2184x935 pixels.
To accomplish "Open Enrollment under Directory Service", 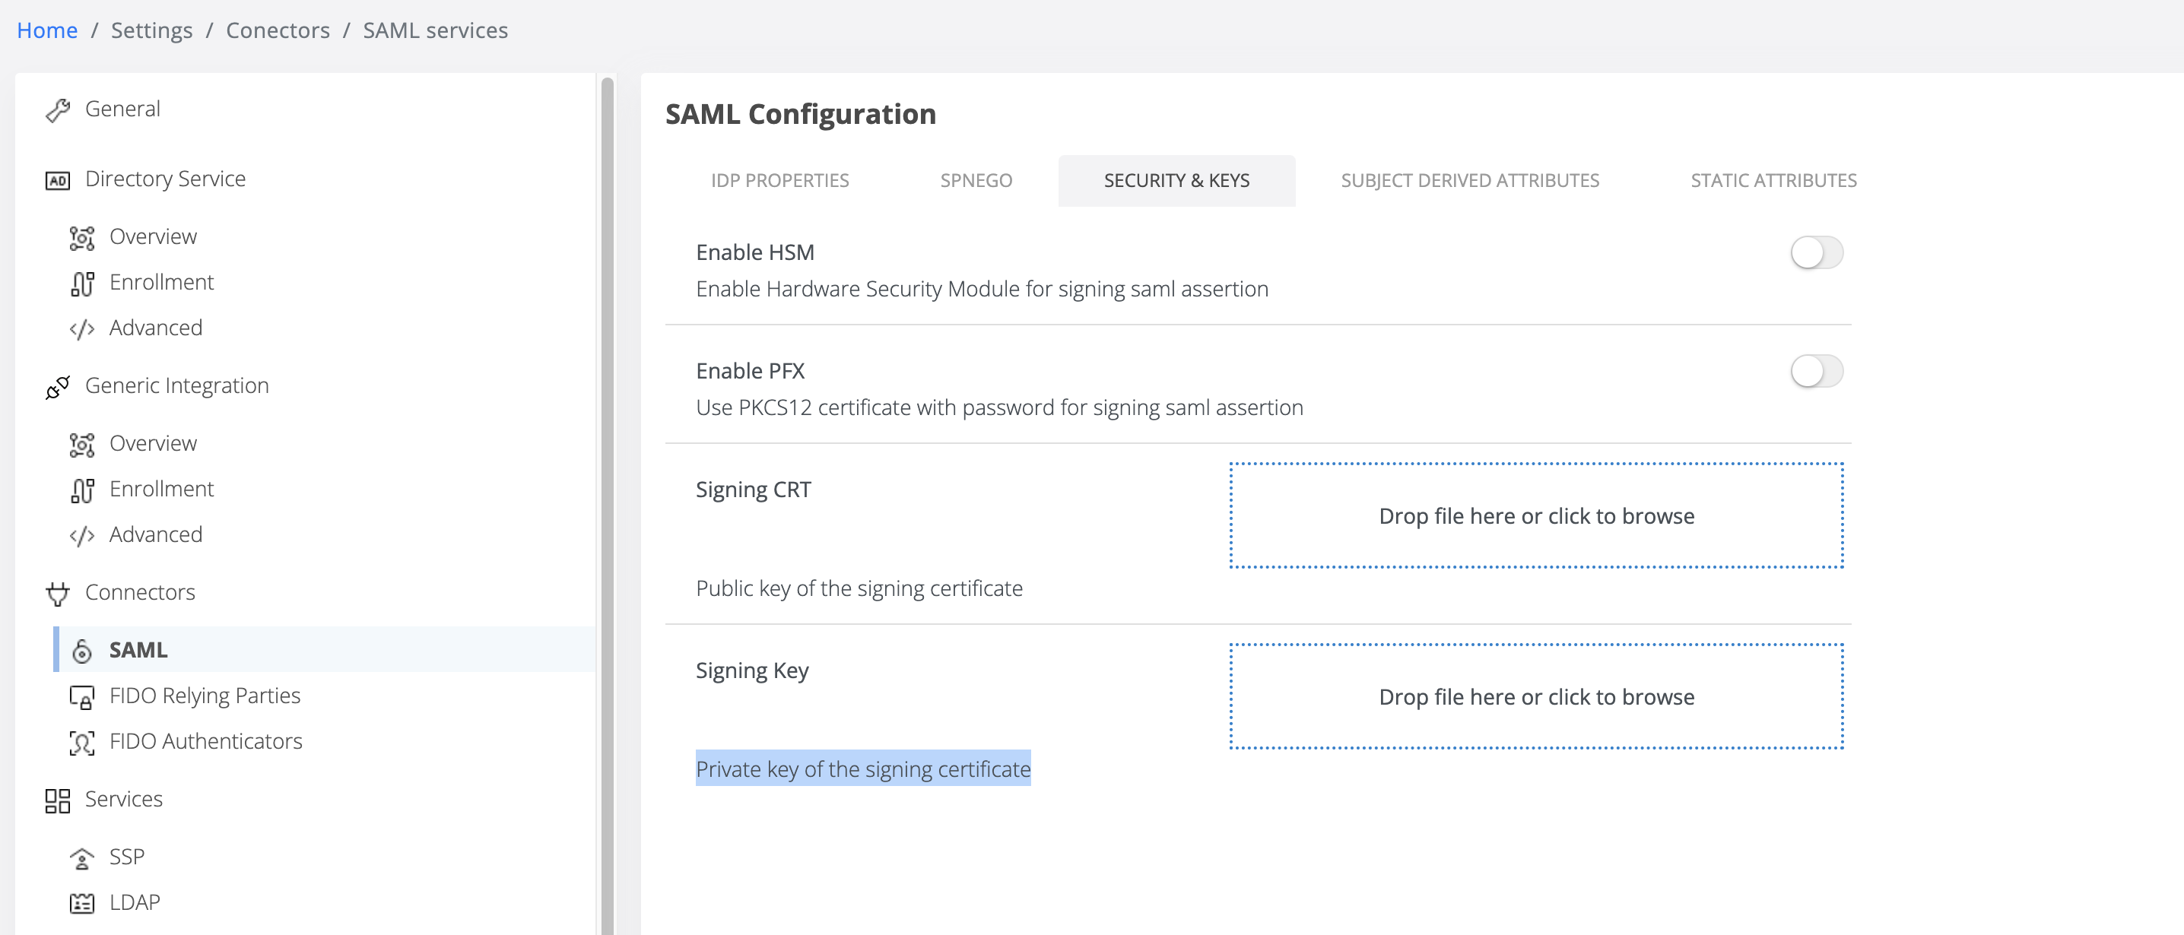I will [x=161, y=282].
